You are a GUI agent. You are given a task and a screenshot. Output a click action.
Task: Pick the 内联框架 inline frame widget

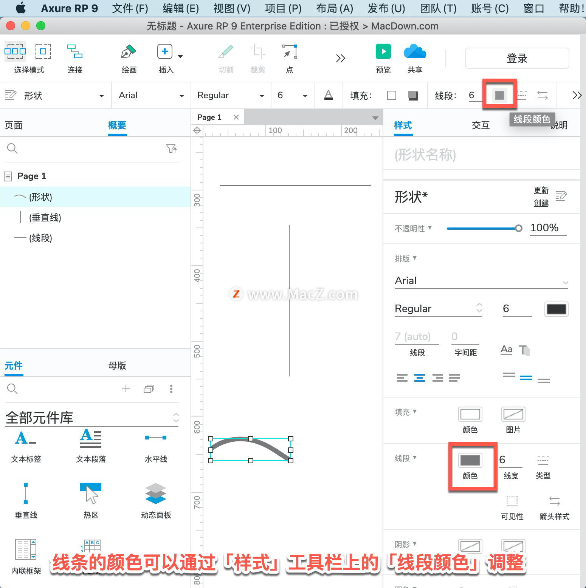[26, 557]
